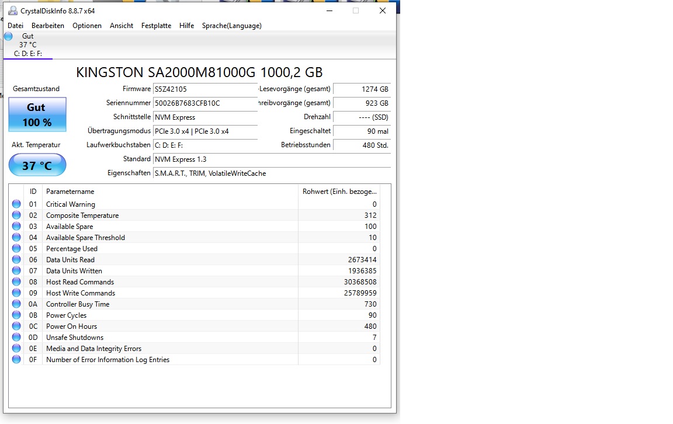Click status icon for Unsafe Shutdowns
This screenshot has height=424, width=673.
(x=16, y=338)
